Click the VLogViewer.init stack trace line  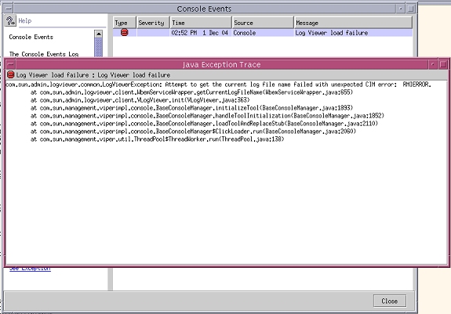[140, 100]
